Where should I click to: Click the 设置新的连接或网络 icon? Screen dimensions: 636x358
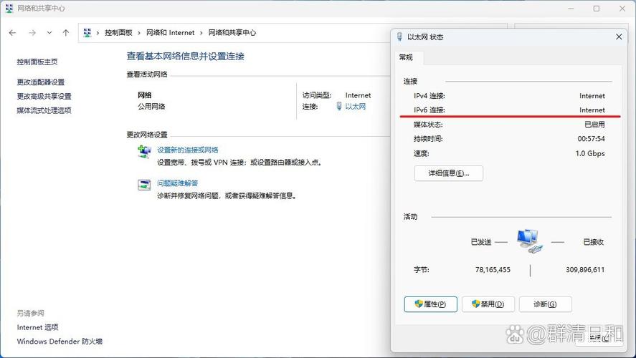(144, 152)
